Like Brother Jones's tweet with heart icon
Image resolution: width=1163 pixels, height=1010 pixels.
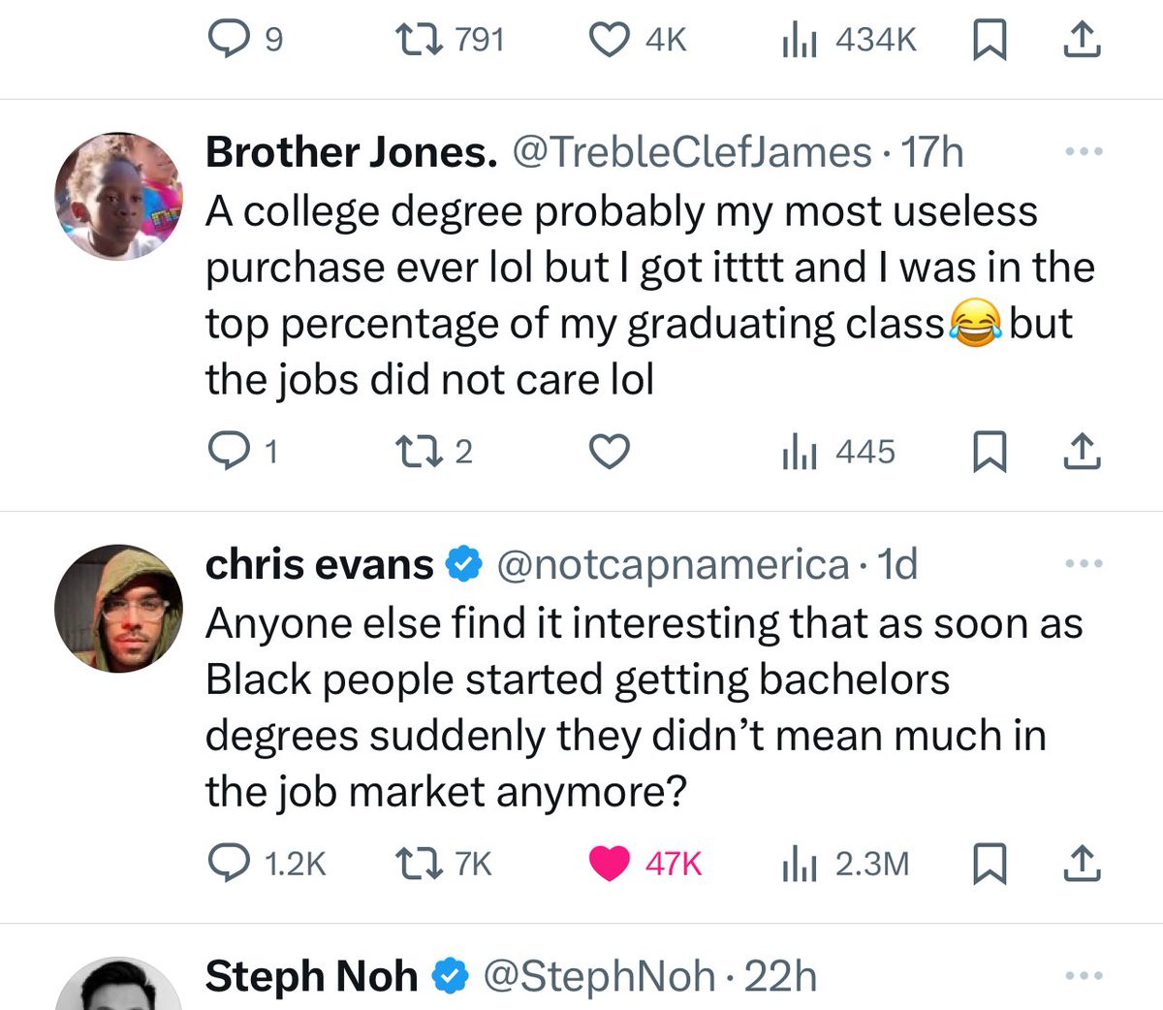[x=611, y=452]
